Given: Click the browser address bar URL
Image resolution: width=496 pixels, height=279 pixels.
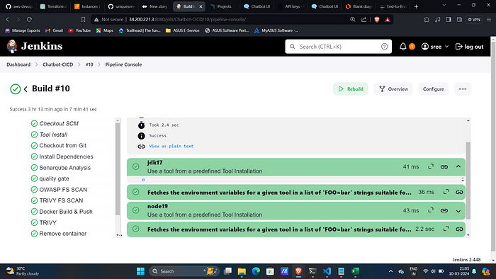Looking at the screenshot, I should coord(187,19).
